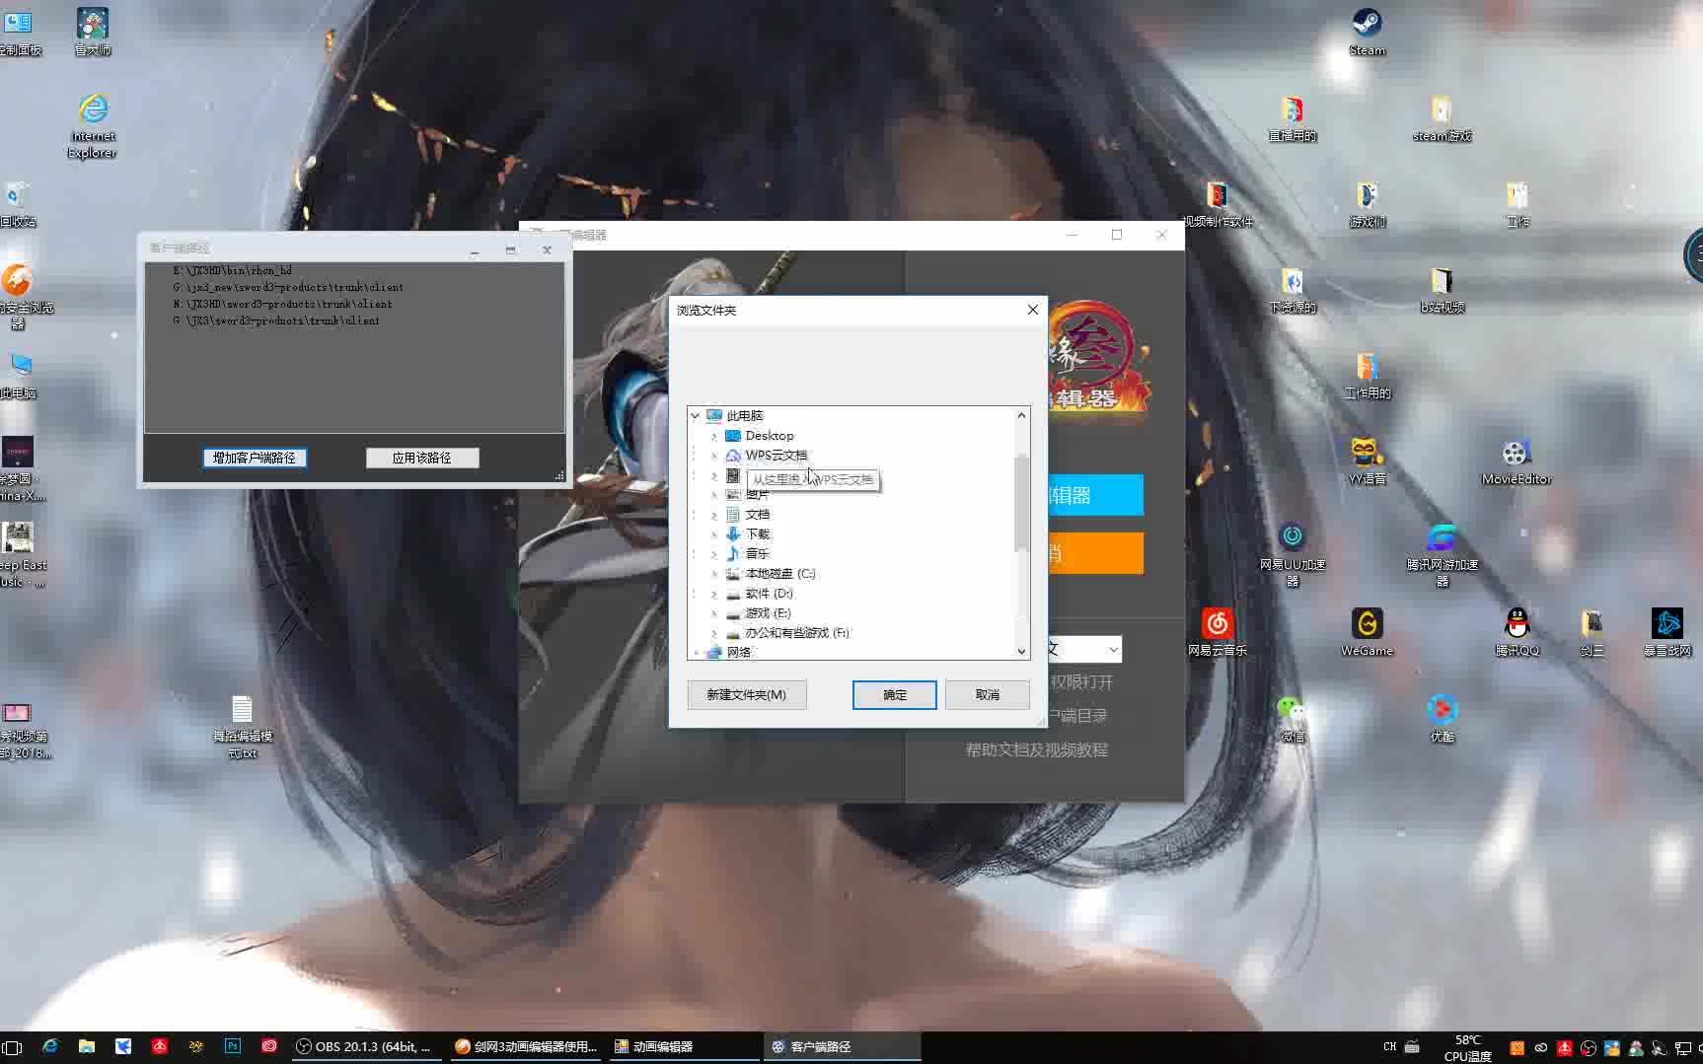The height and width of the screenshot is (1064, 1703).
Task: Click the Task View taskbar button
Action: [x=12, y=1046]
